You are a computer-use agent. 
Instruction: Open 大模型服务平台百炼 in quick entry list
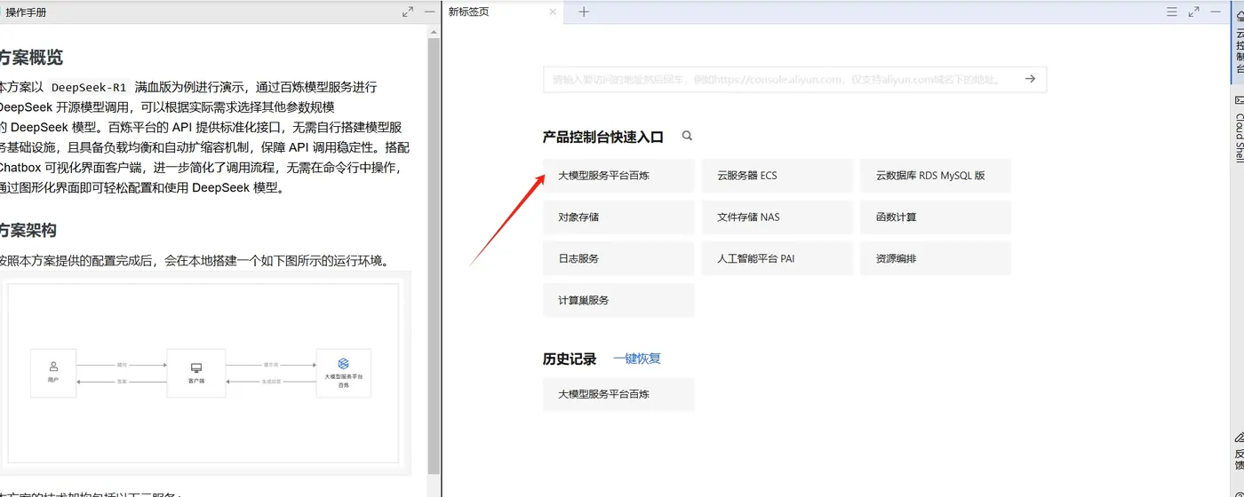pos(618,176)
